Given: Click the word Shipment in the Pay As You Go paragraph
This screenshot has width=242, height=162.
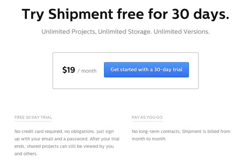Looking at the screenshot, I should click(x=191, y=132).
